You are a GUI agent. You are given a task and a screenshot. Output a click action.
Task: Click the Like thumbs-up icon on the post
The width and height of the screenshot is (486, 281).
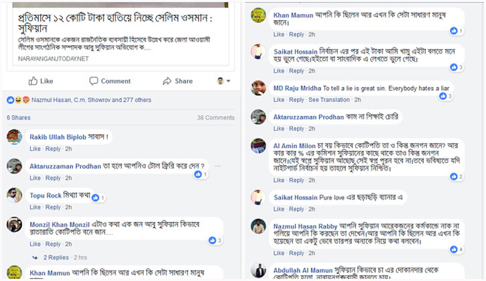(33, 81)
